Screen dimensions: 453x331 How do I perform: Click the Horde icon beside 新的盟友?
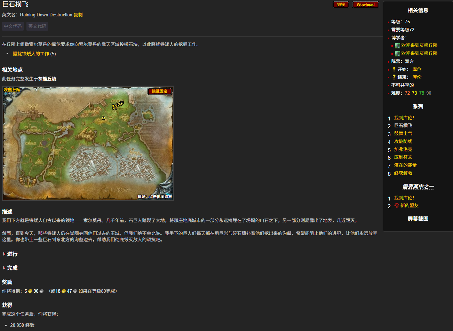(x=397, y=205)
